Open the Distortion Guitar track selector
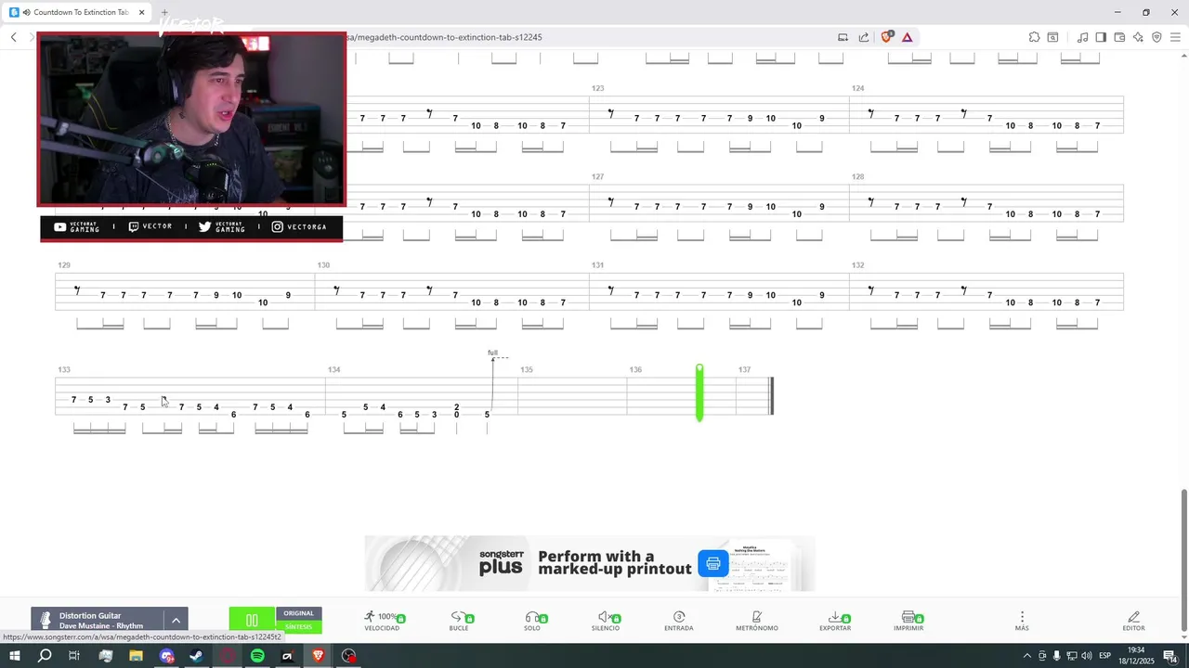This screenshot has height=668, width=1189. [98, 620]
